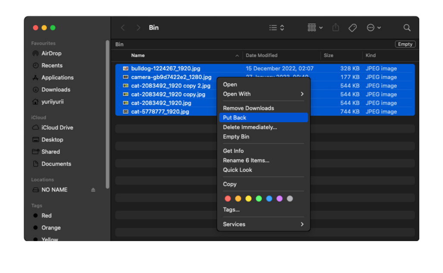Click the Share icon in toolbar
Image resolution: width=443 pixels, height=273 pixels.
coord(336,28)
